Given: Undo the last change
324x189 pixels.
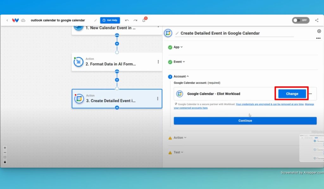Looking at the screenshot, I should click(x=127, y=20).
